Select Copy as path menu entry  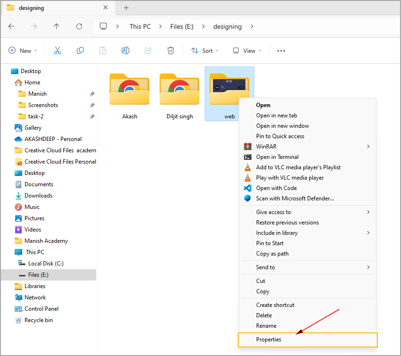coord(272,254)
